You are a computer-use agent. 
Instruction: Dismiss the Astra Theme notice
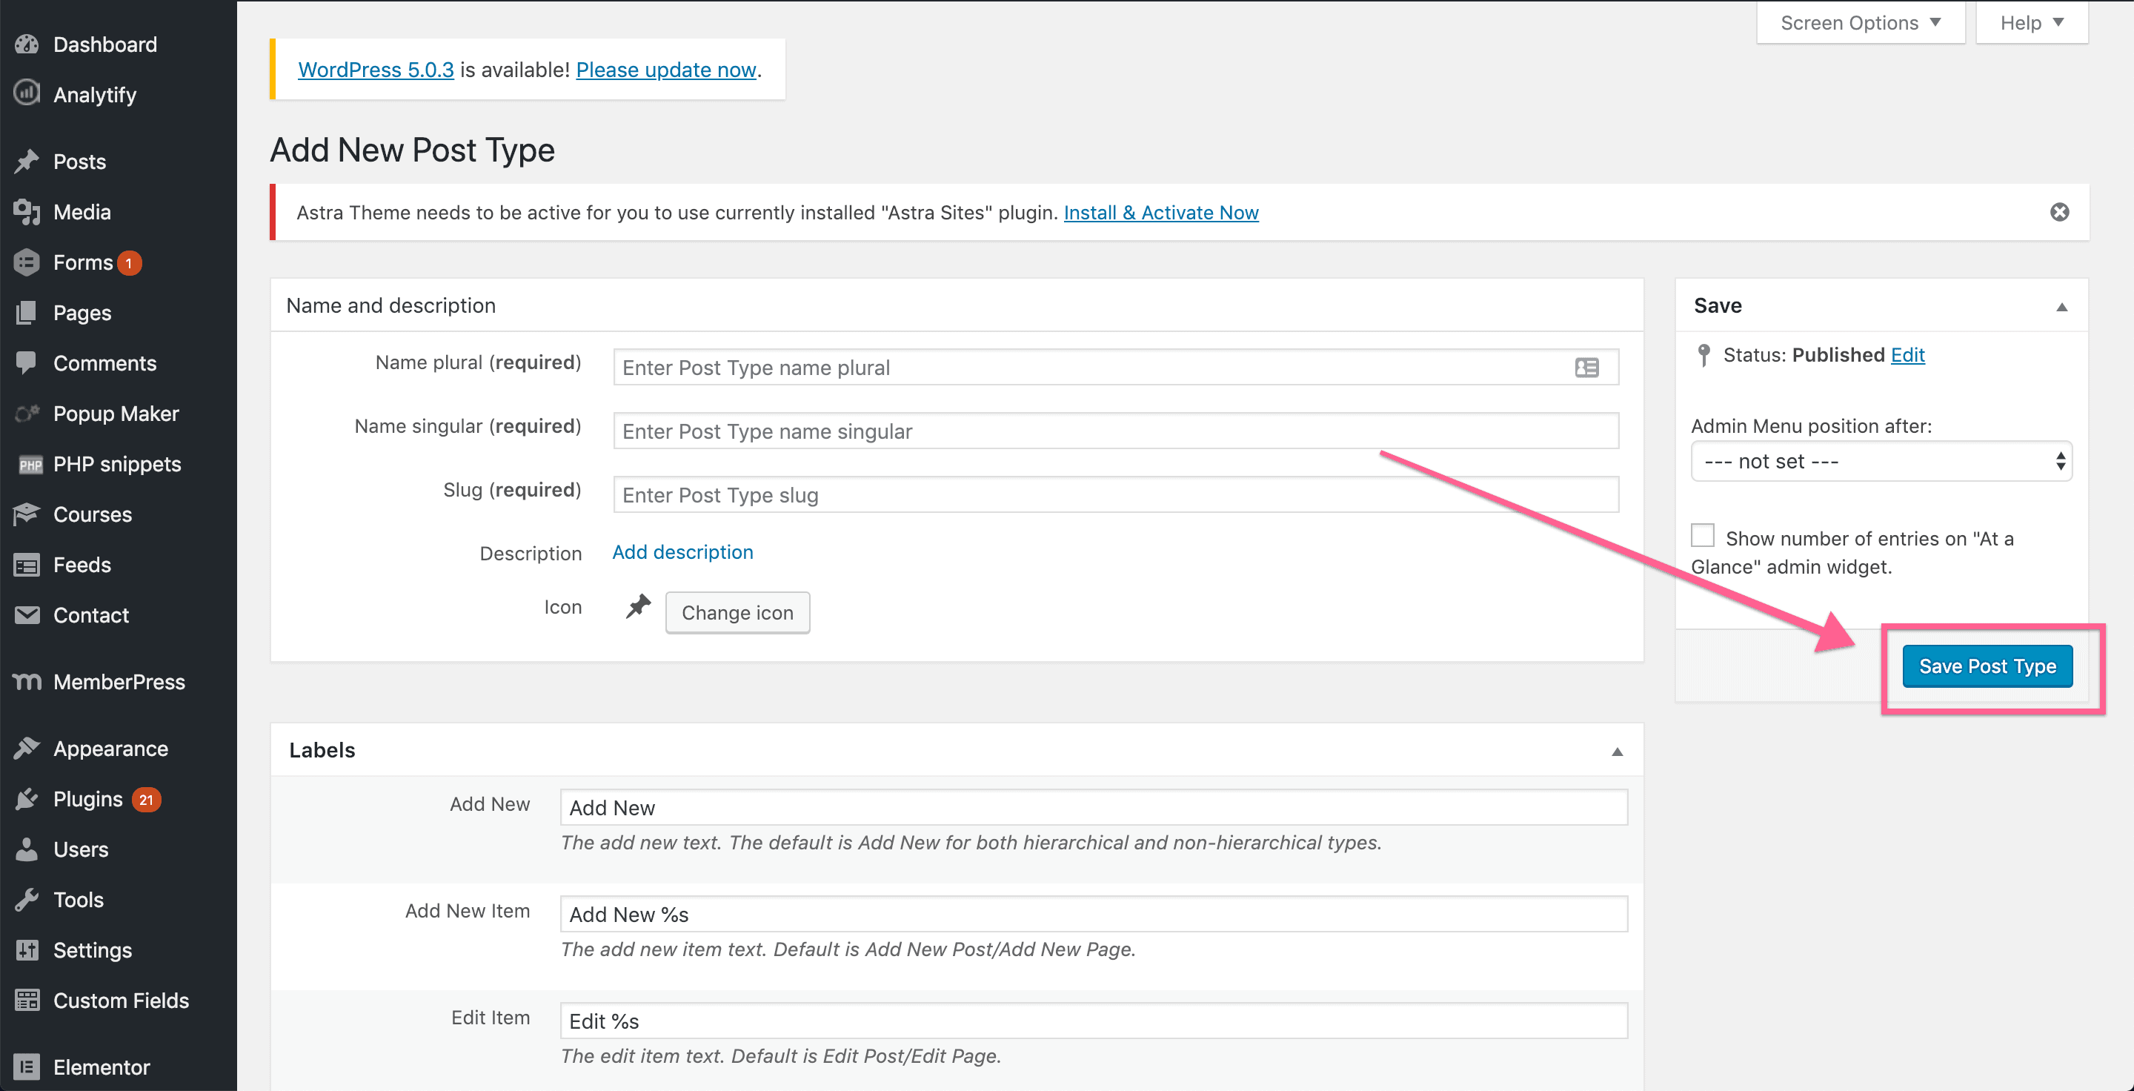click(x=2059, y=212)
